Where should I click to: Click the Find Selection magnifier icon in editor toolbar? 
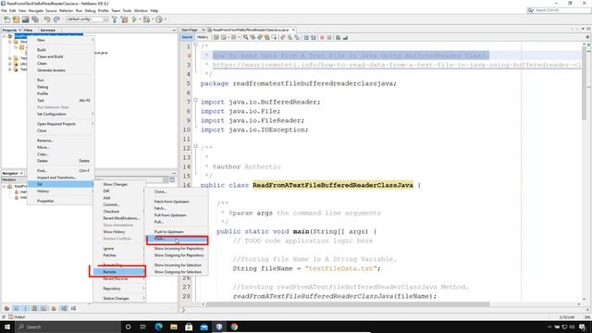(x=245, y=37)
